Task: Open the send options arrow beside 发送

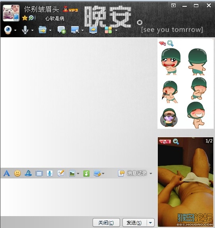Action: click(151, 222)
